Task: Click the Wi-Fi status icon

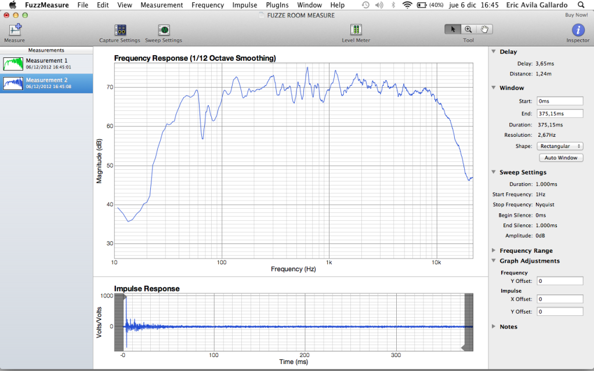Action: 407,5
